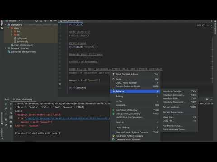Choose Introduce Variable...
This screenshot has height=162, width=217.
179,91
